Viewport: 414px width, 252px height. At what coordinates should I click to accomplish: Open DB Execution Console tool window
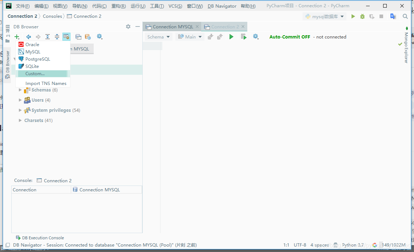(40, 238)
